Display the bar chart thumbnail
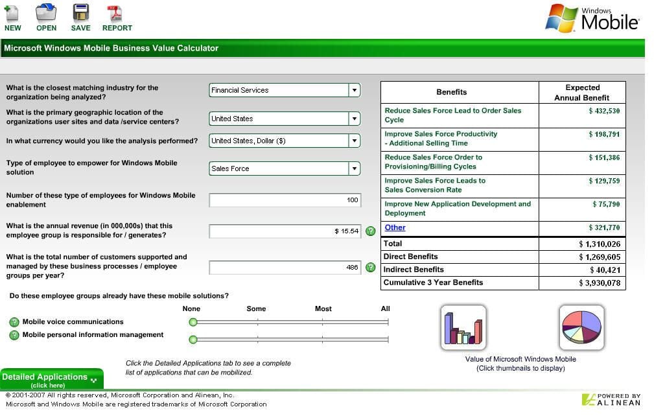 (x=463, y=327)
